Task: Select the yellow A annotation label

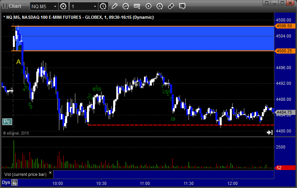Action: 18,62
